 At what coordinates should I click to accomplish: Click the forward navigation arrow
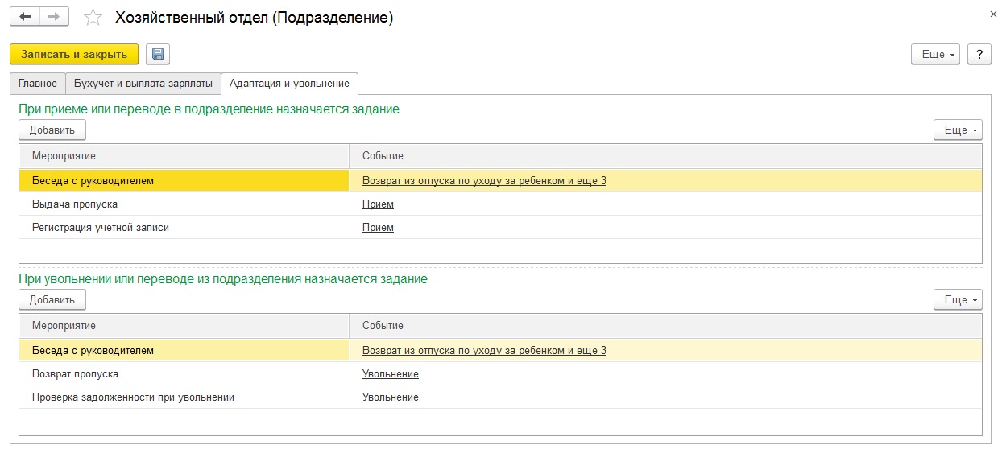coord(55,17)
